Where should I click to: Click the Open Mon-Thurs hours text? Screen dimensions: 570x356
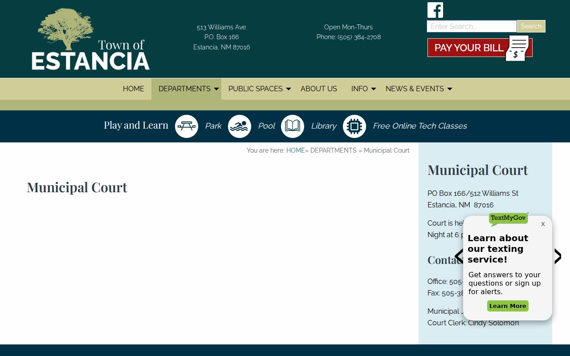click(348, 27)
